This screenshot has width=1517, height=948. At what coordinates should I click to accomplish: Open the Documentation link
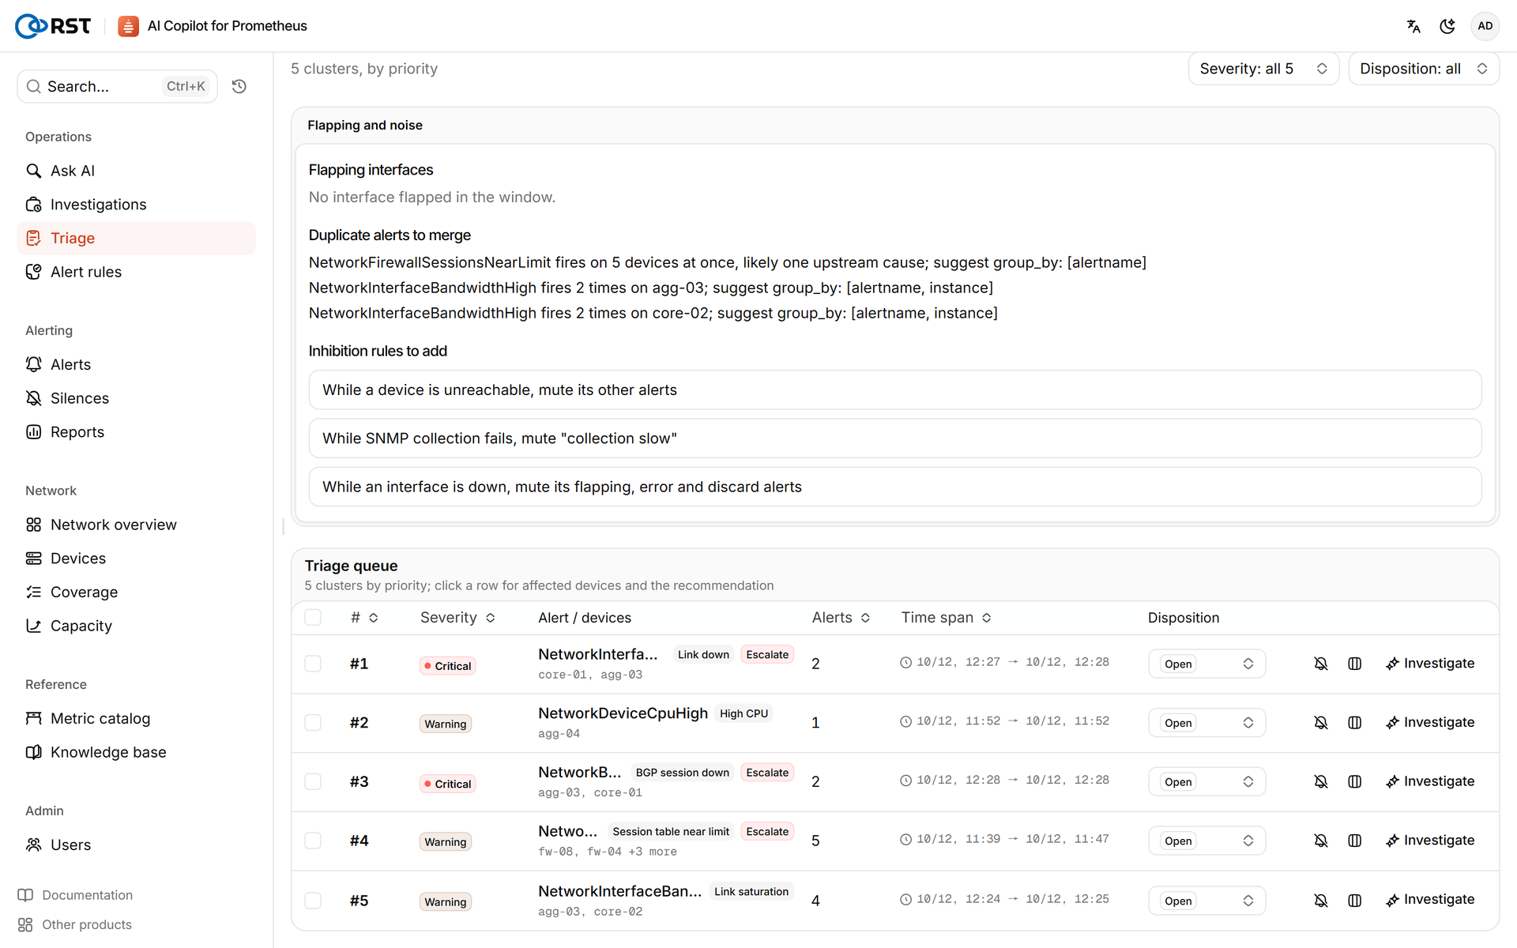pos(75,895)
